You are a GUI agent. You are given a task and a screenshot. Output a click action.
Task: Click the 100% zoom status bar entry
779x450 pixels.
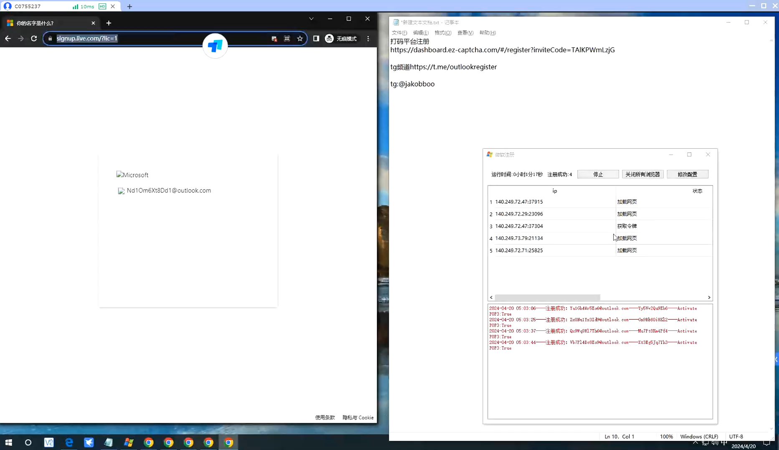click(666, 436)
